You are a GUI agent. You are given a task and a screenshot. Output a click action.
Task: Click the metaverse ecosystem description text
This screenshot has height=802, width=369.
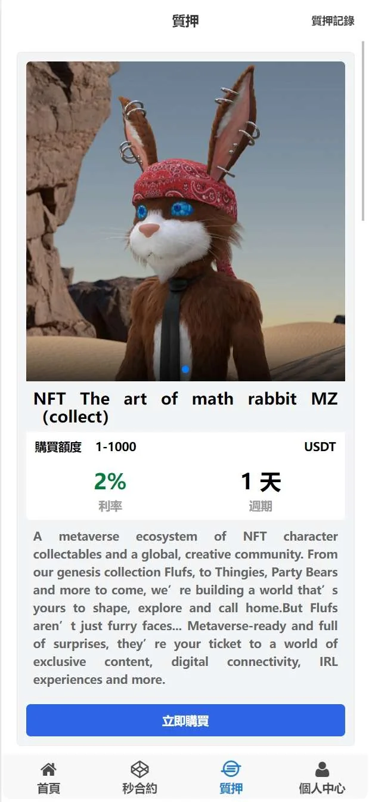click(185, 607)
